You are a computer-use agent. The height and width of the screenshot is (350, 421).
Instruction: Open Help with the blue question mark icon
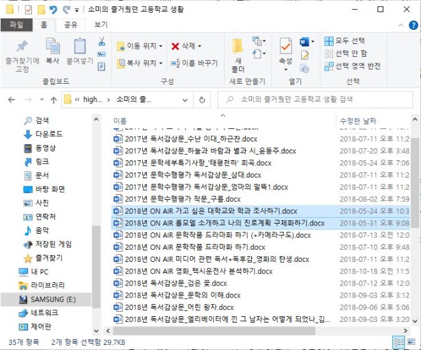click(413, 26)
